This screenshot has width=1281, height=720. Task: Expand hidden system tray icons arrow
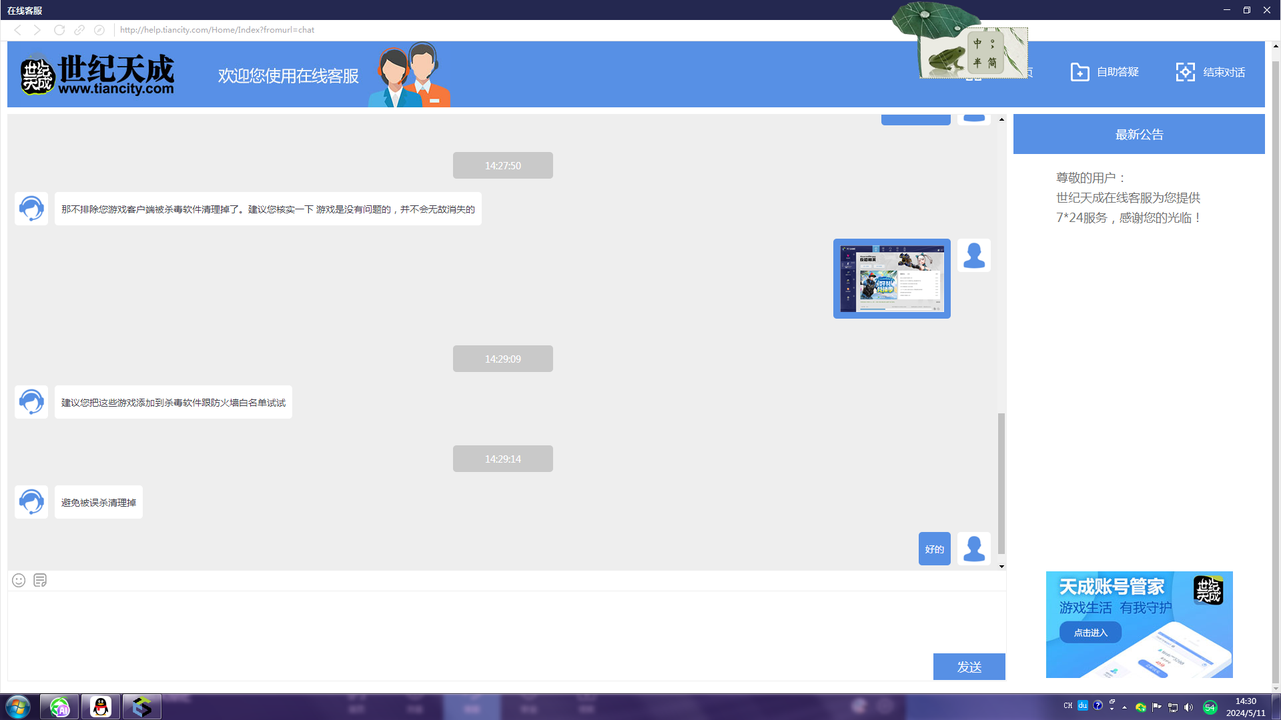coord(1125,707)
